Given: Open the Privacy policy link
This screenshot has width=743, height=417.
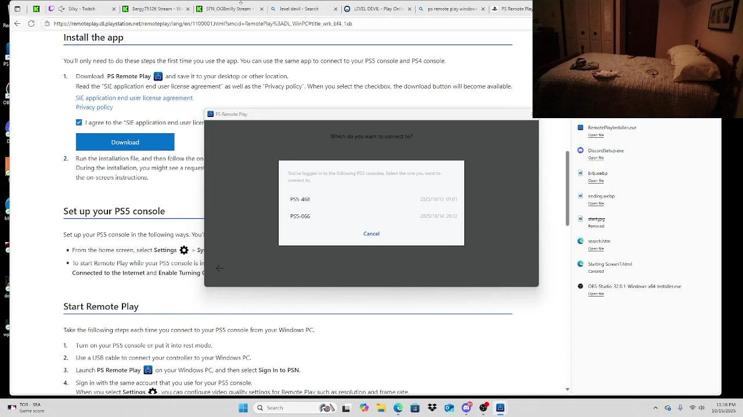Looking at the screenshot, I should (94, 107).
